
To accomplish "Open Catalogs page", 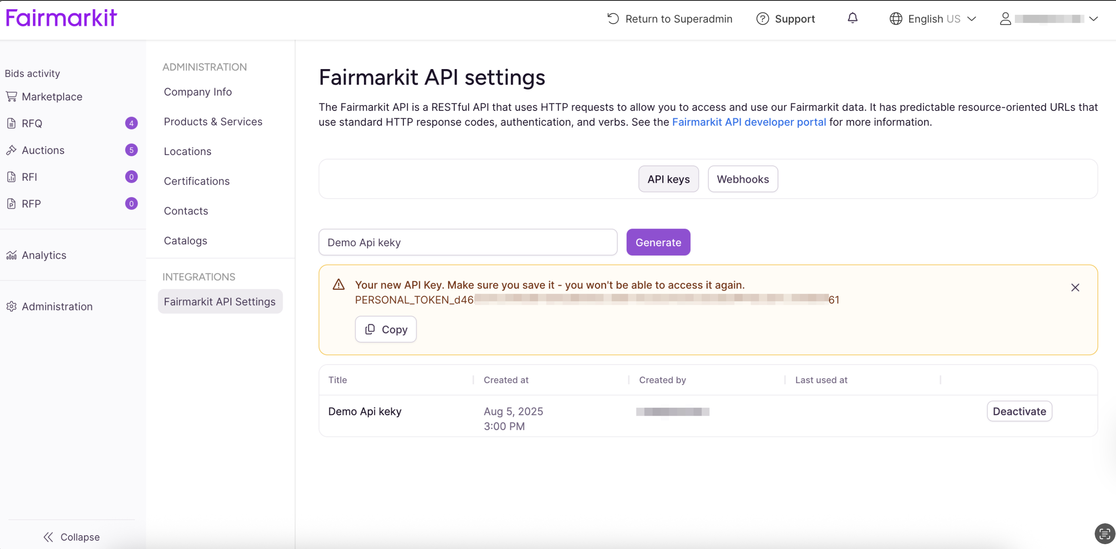I will pos(185,241).
